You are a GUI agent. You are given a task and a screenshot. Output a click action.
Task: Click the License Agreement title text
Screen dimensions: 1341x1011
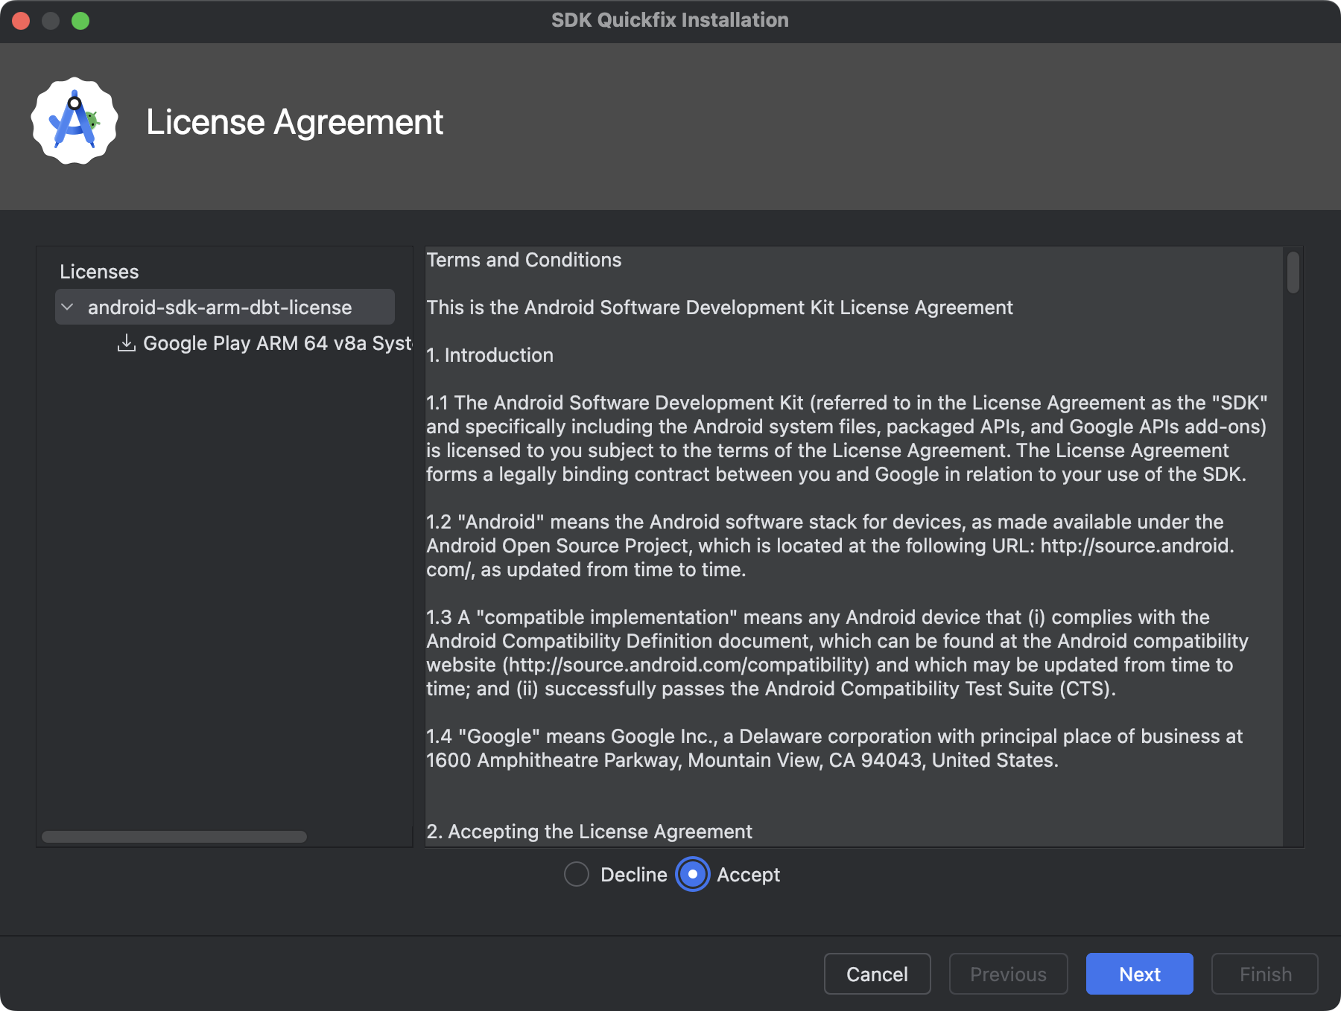click(x=295, y=121)
